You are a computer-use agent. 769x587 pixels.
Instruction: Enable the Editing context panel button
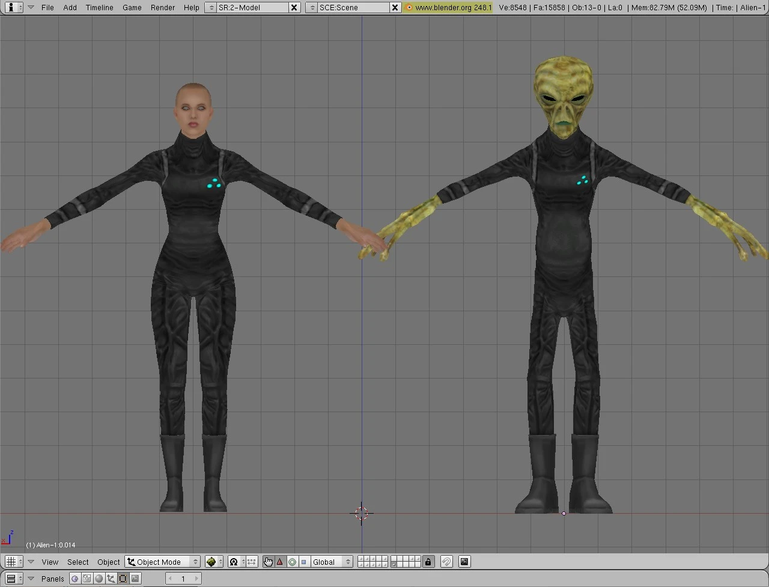(x=123, y=579)
